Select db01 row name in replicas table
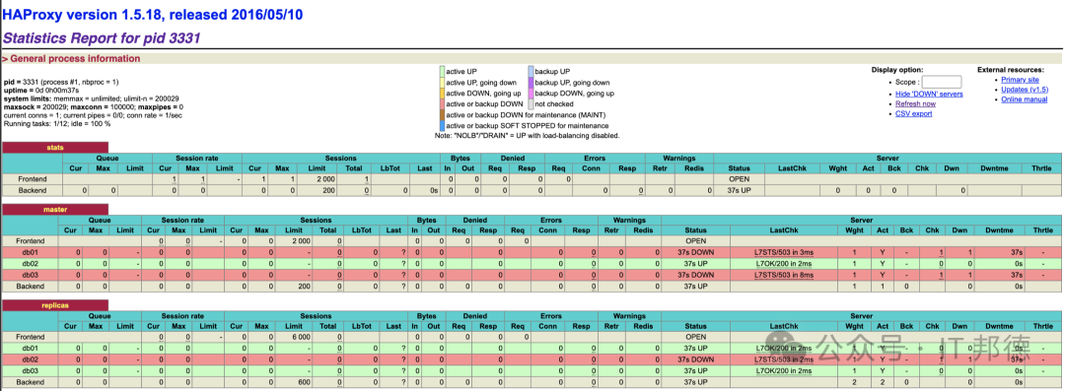Screen dimensions: 1065x391 tap(30, 349)
